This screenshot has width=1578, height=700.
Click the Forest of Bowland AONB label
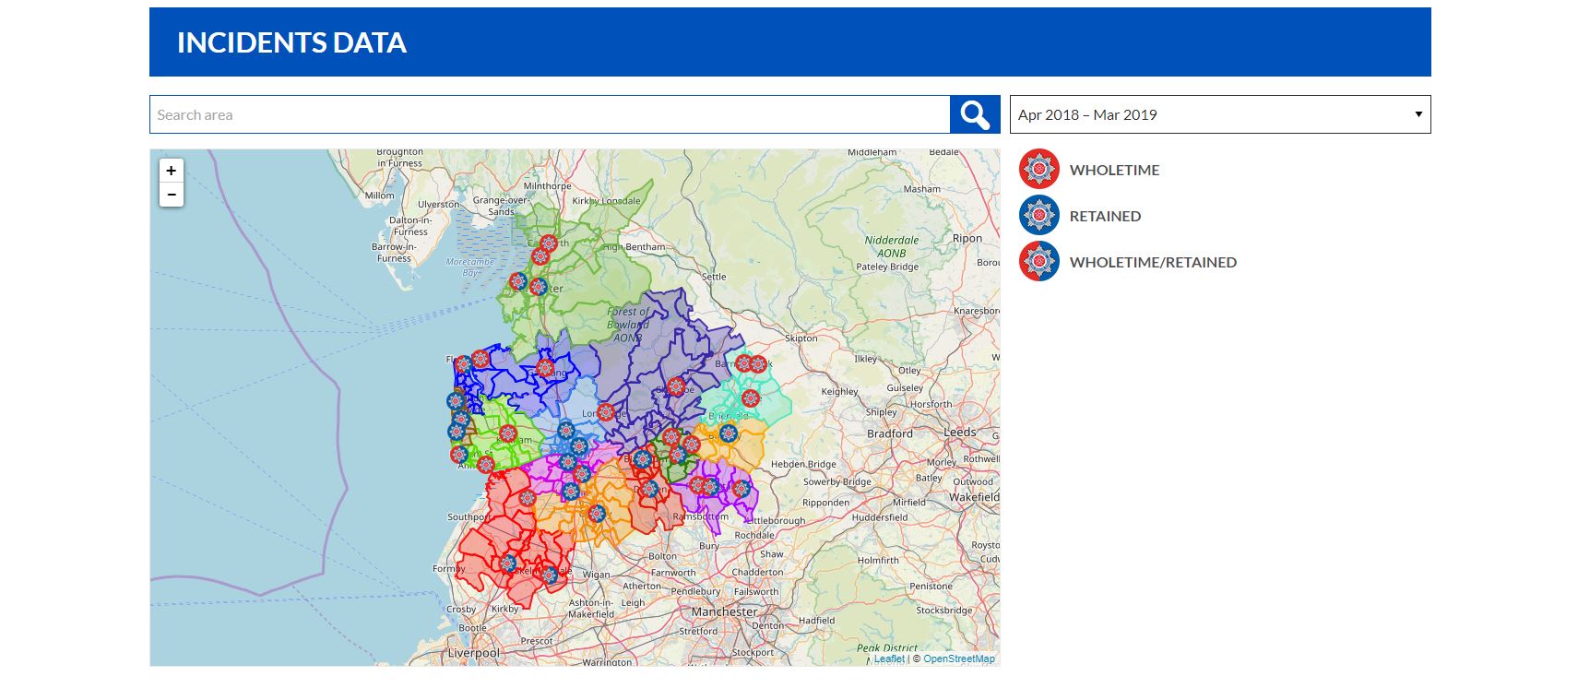[627, 325]
